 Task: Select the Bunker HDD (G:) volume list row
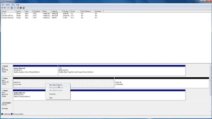pos(52,16)
